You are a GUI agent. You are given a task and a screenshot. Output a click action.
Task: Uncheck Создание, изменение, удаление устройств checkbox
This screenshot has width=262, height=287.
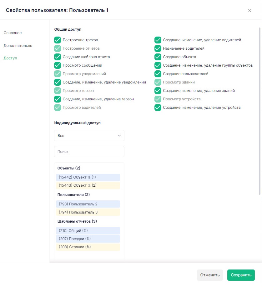(x=158, y=108)
